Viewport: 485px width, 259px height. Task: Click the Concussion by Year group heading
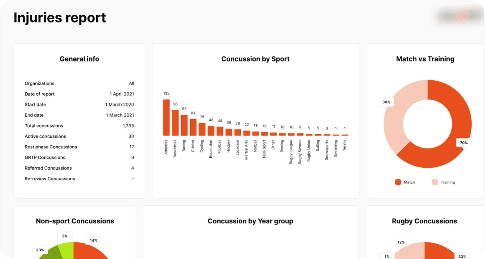(250, 221)
